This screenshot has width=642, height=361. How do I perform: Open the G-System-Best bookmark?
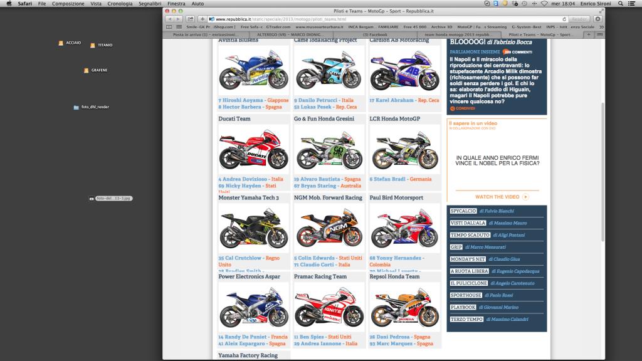pyautogui.click(x=526, y=27)
